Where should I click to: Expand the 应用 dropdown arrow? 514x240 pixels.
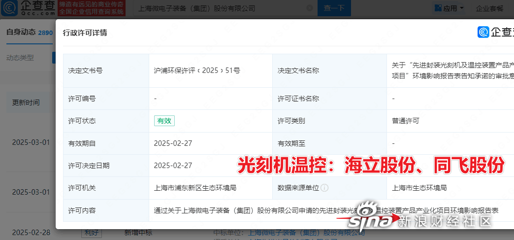(x=462, y=8)
